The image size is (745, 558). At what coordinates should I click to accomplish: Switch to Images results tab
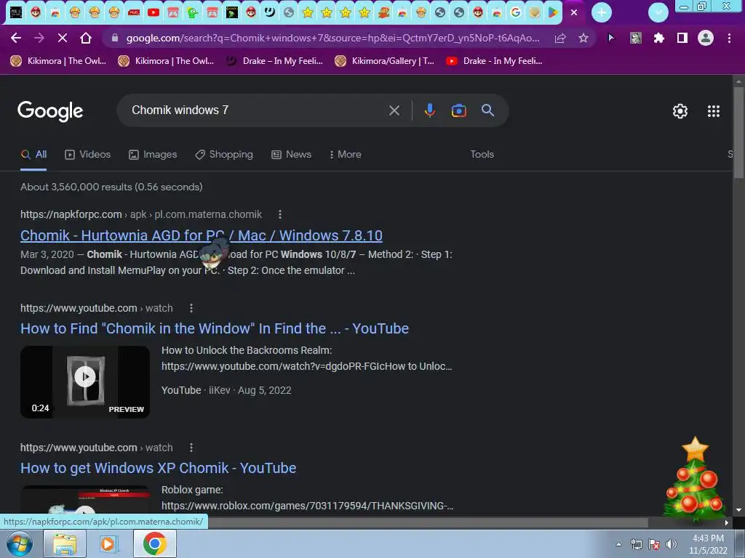point(153,155)
